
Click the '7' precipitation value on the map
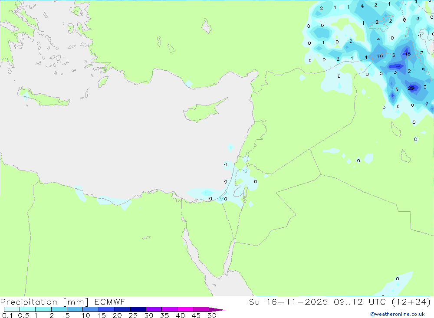click(427, 104)
